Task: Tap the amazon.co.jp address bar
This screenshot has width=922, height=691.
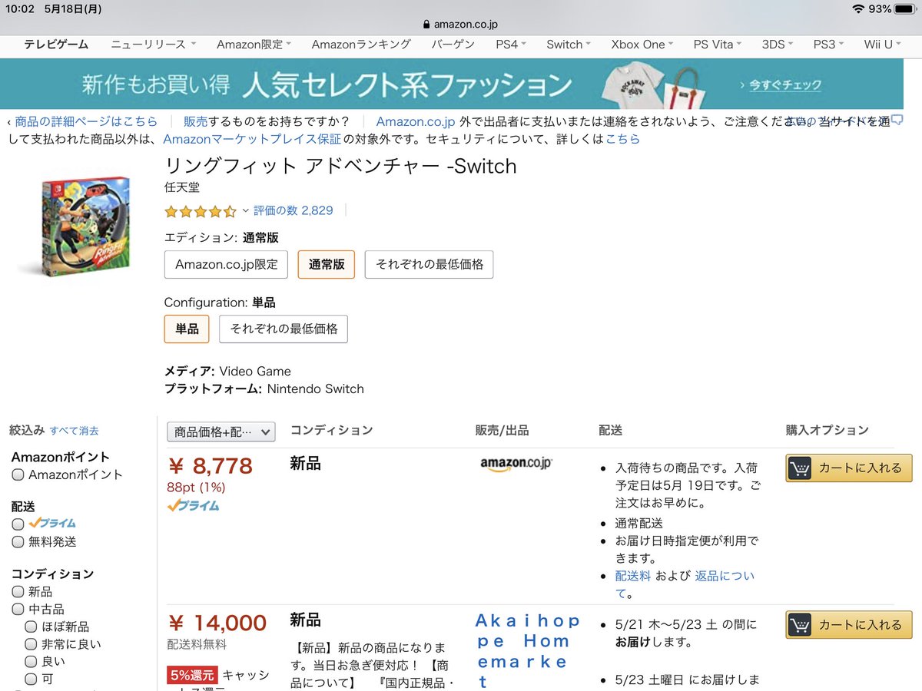Action: pos(461,25)
